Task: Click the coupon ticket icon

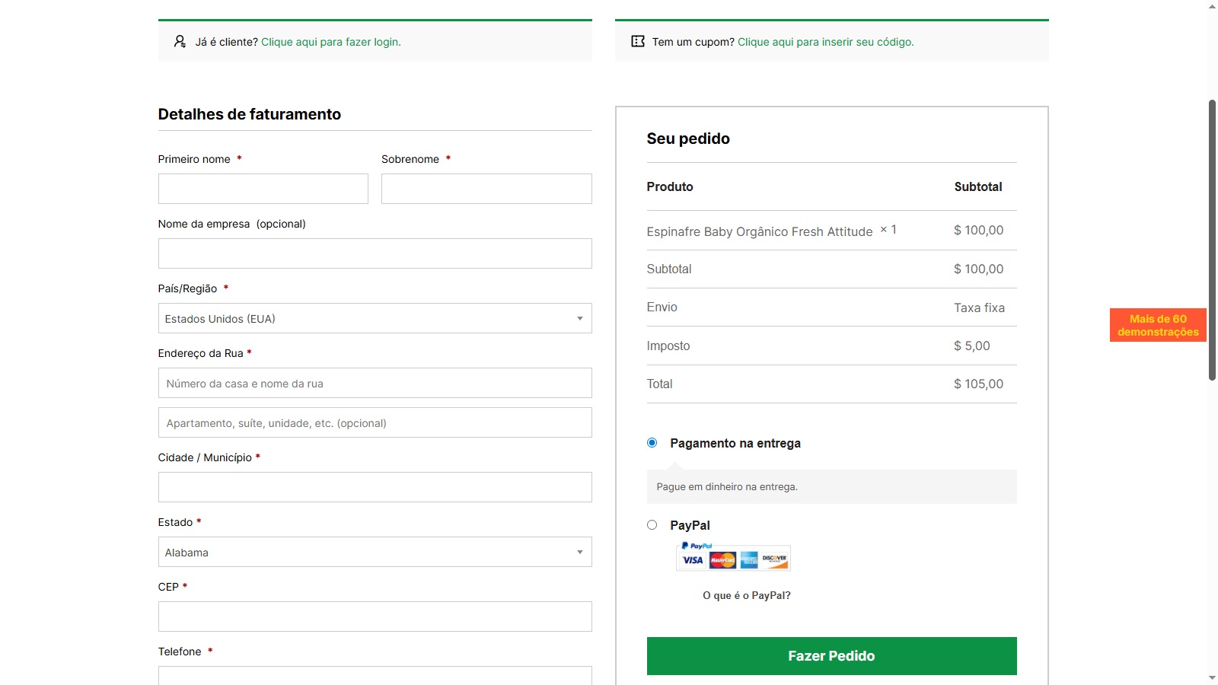Action: [638, 42]
